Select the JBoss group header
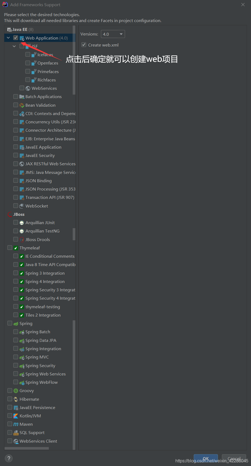 point(16,214)
